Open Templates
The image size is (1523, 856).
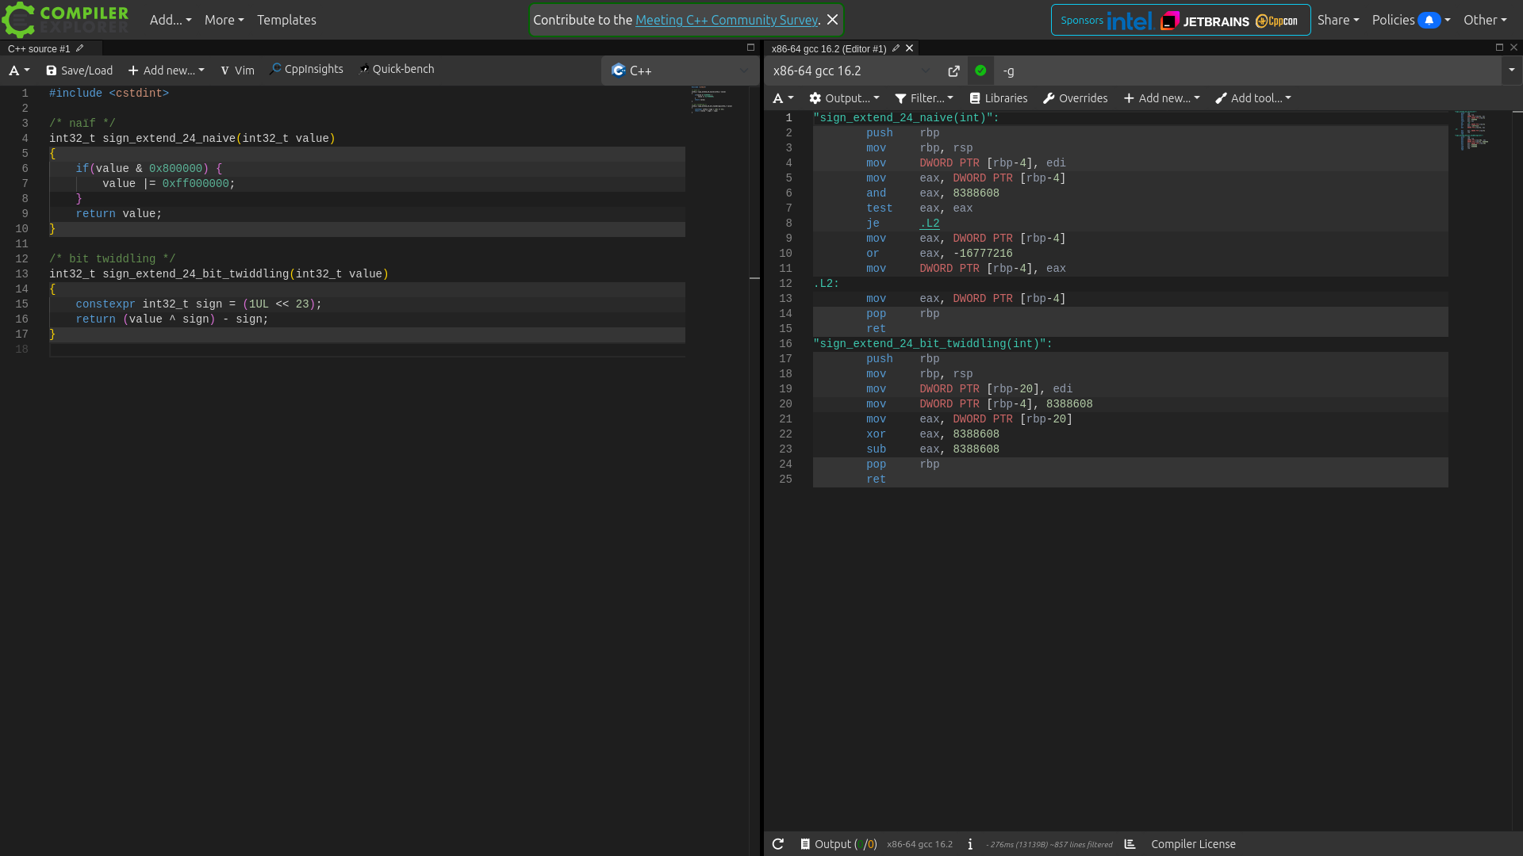point(286,20)
